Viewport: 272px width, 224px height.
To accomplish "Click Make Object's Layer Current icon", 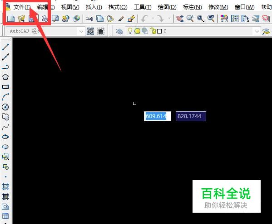I will pos(266,31).
